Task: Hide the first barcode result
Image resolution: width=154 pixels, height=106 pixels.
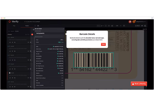Action: point(15,42)
